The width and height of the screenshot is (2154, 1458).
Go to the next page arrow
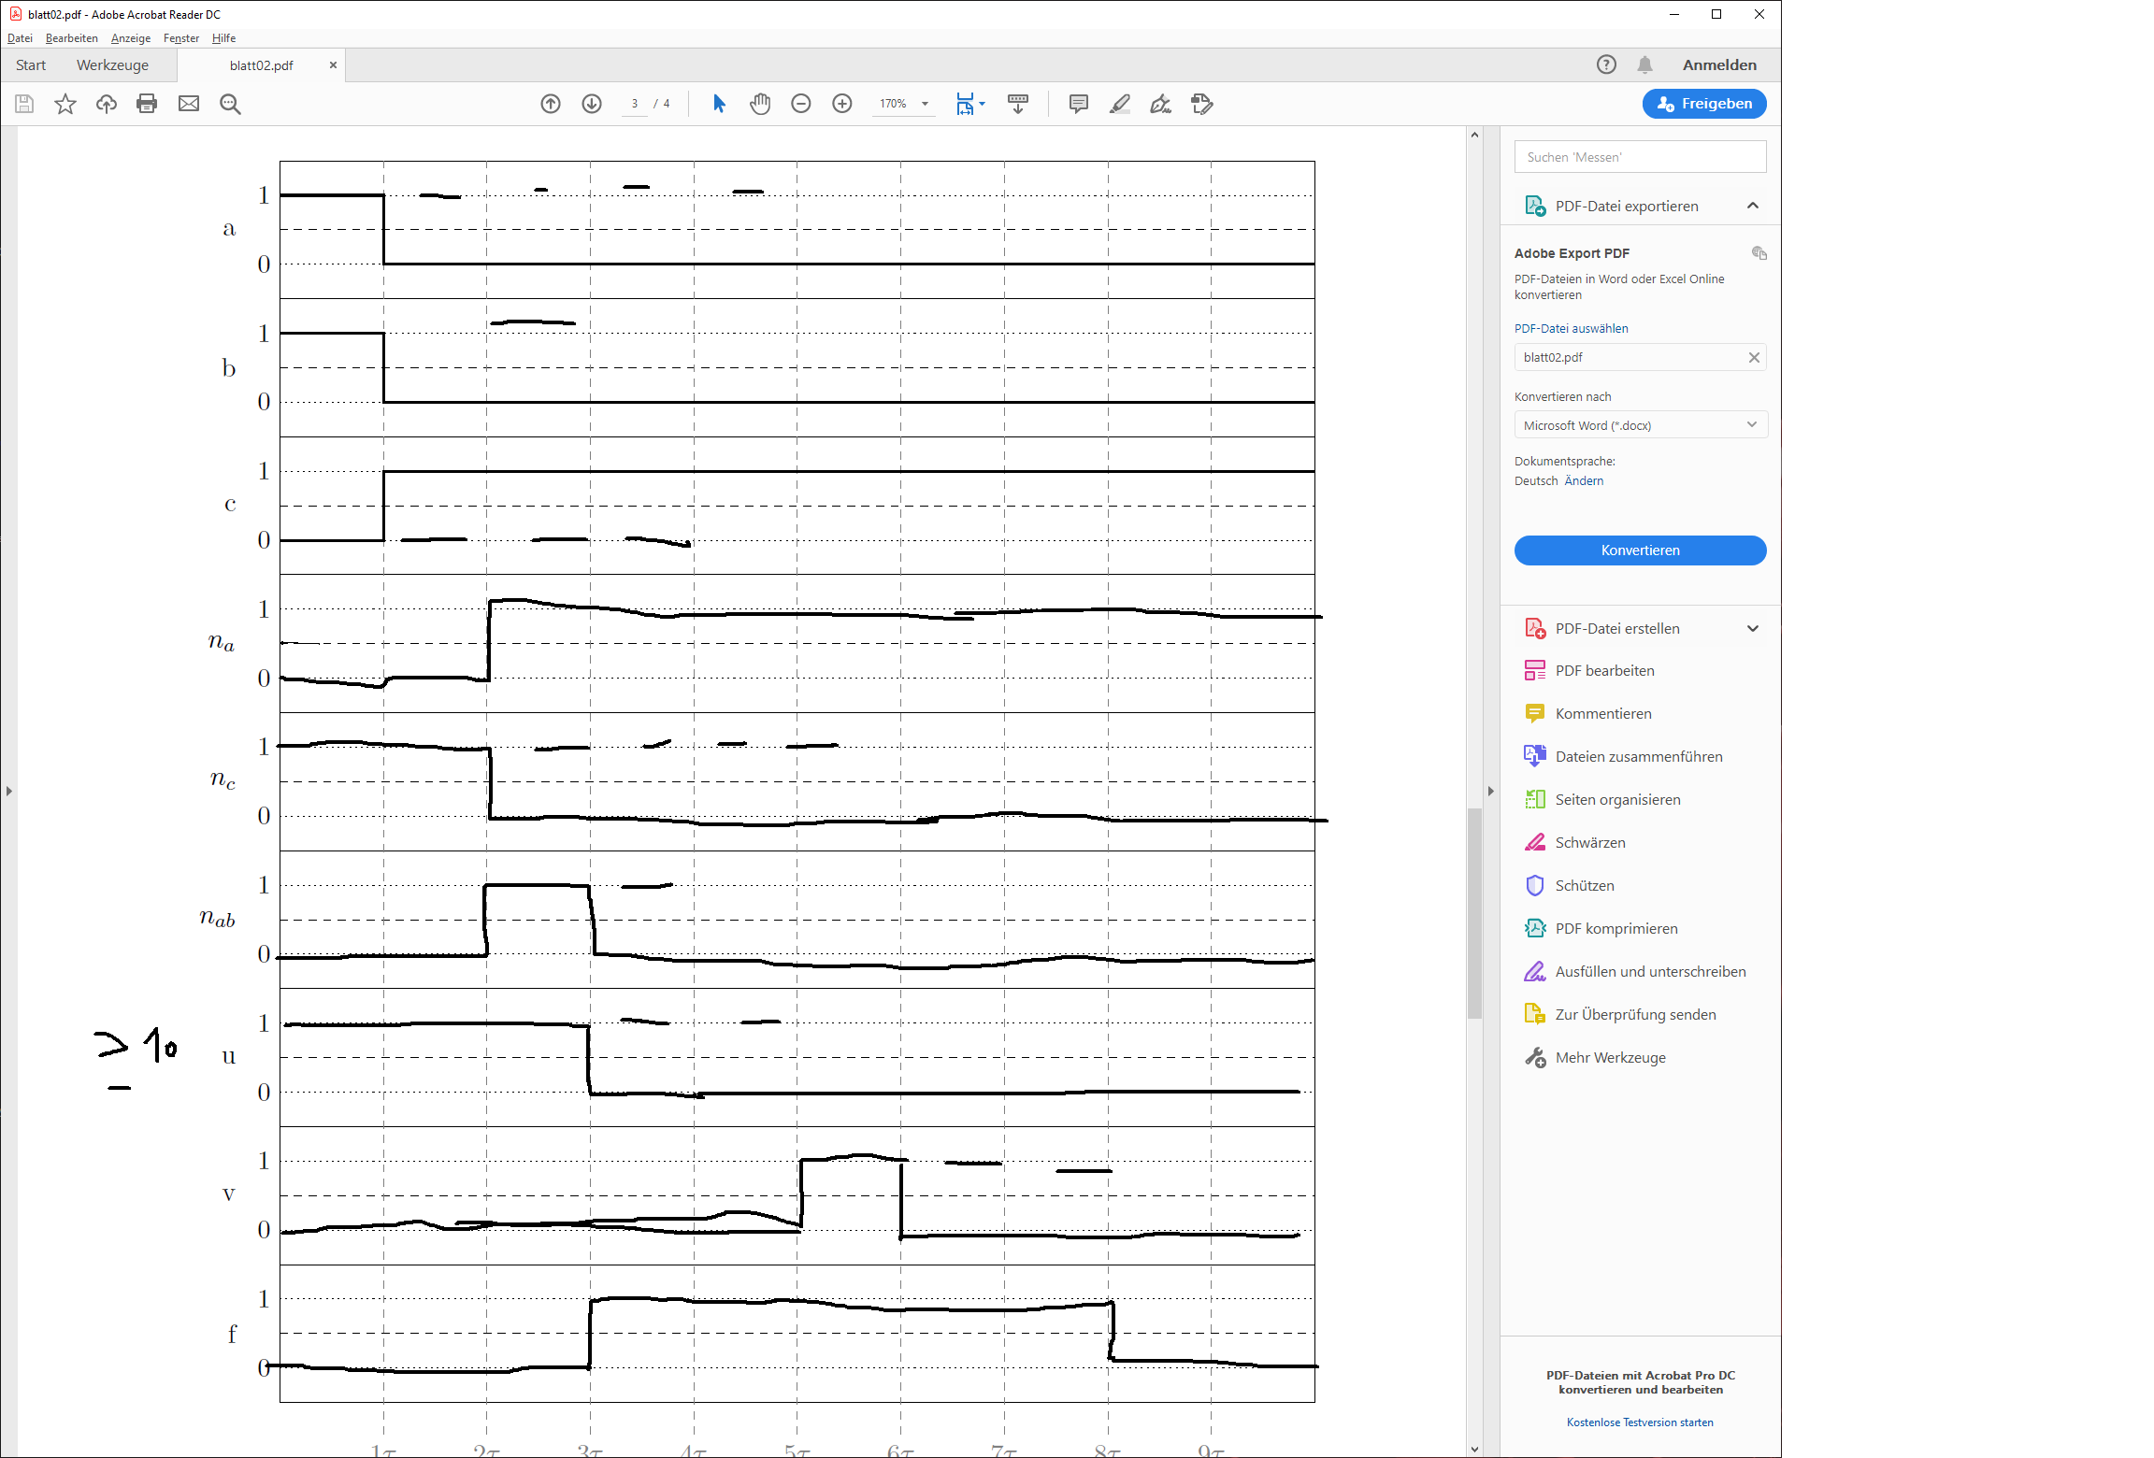(592, 104)
